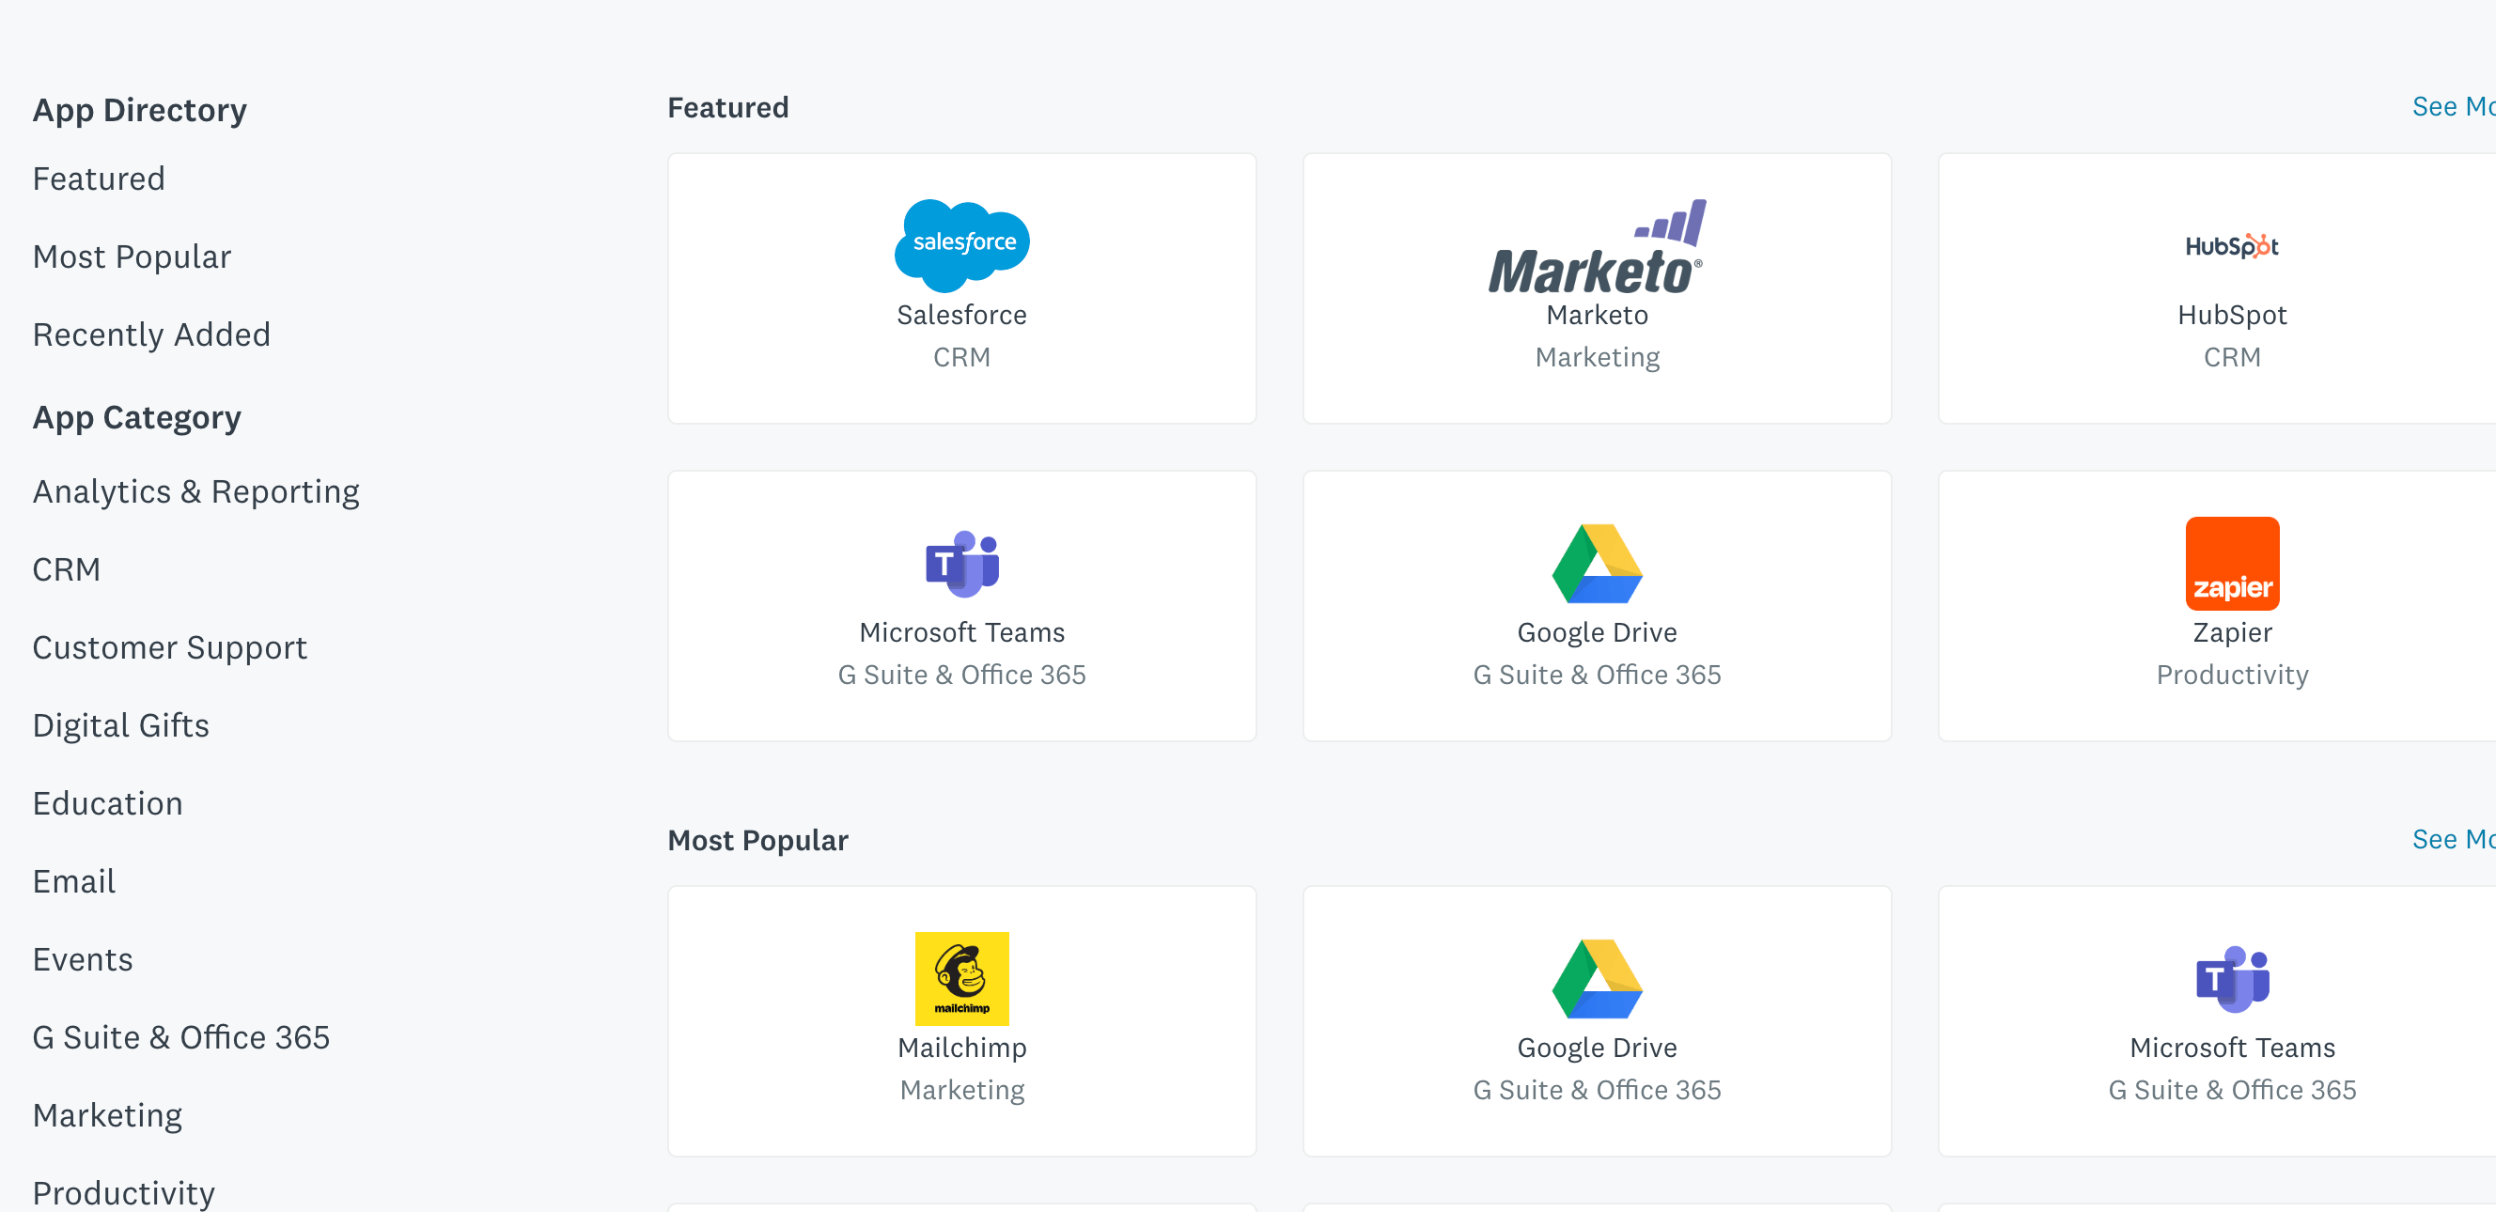Select the Email category

73,881
